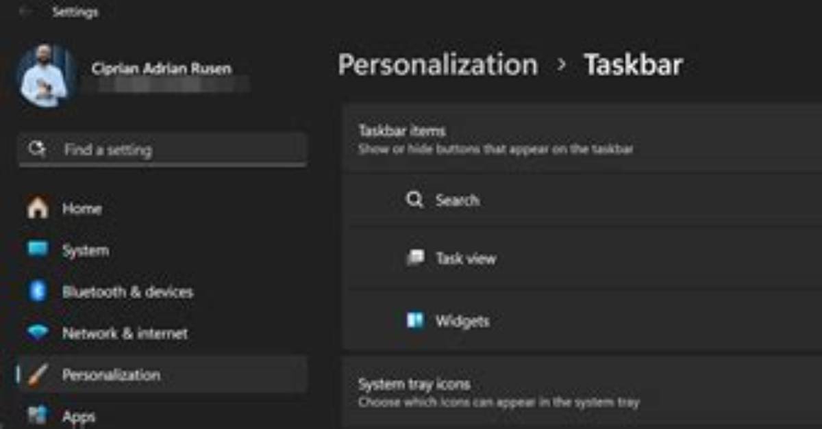
Task: Open the Apps settings category
Action: click(x=162, y=414)
